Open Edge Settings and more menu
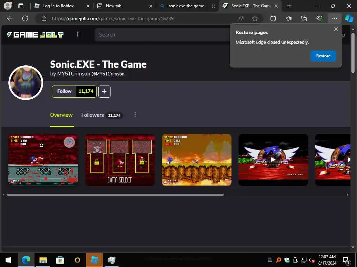357x267 pixels. pyautogui.click(x=334, y=18)
